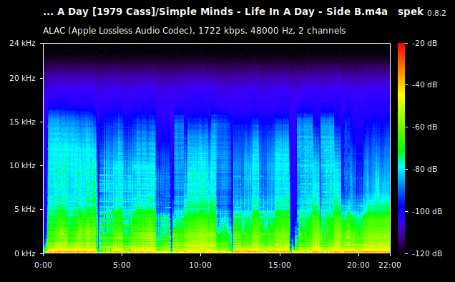Click the -120 dB scale label
The height and width of the screenshot is (282, 455).
tap(427, 253)
